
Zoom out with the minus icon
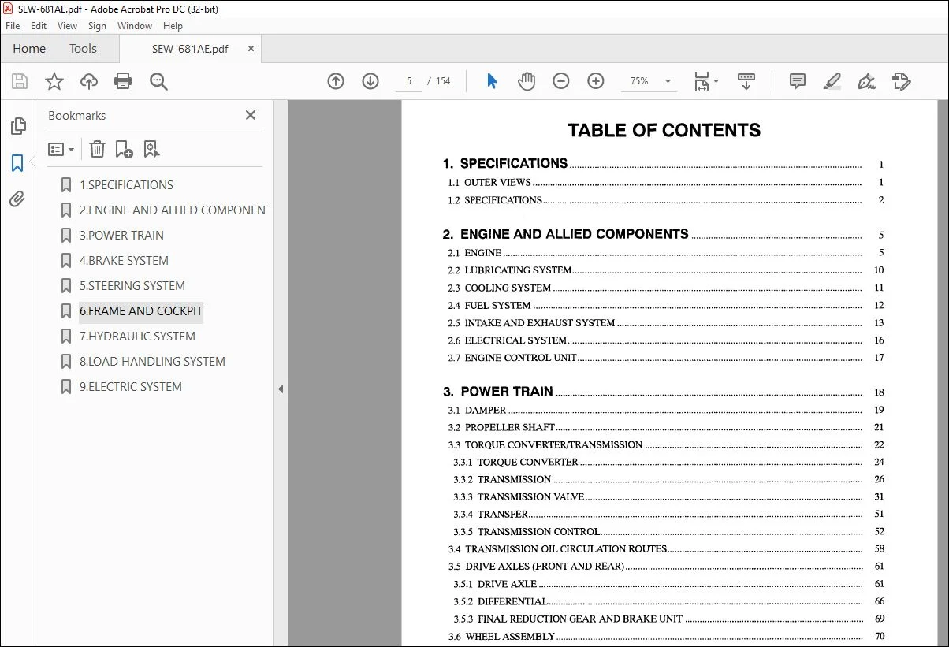[x=561, y=81]
